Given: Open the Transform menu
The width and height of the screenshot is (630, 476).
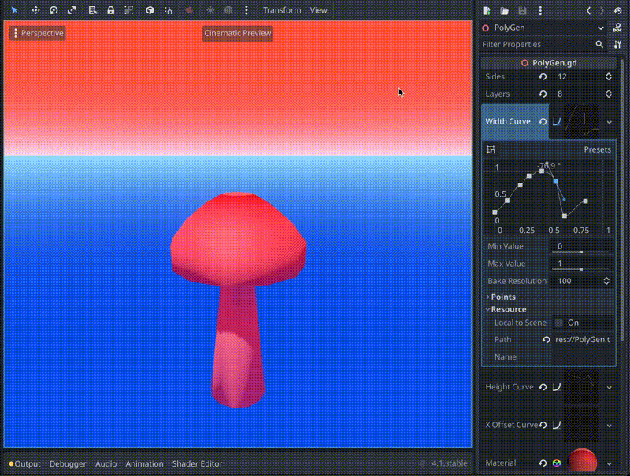Looking at the screenshot, I should pyautogui.click(x=282, y=10).
